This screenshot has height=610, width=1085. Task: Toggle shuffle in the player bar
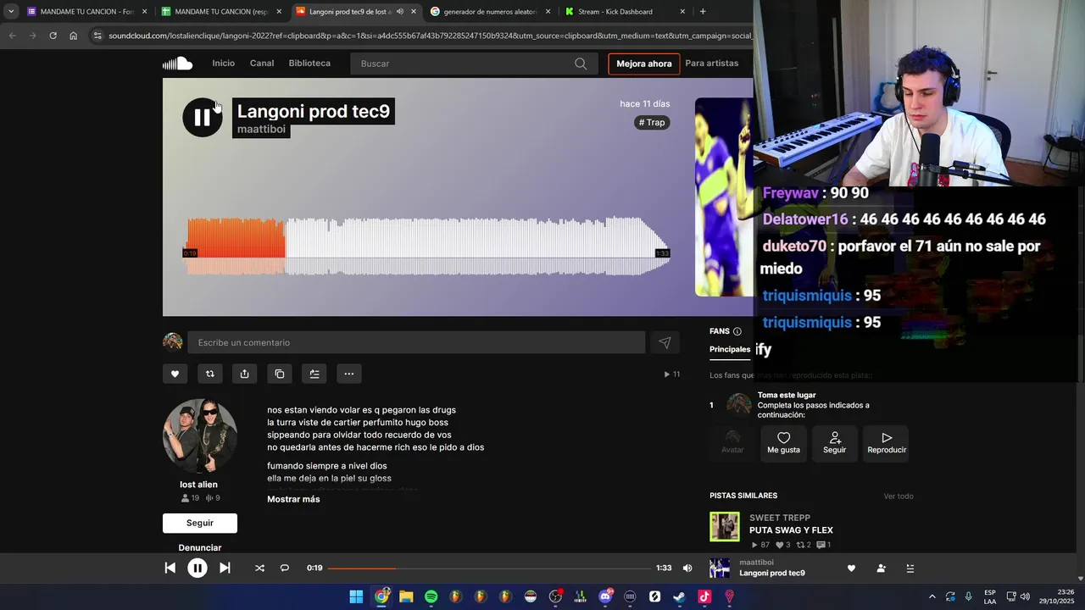point(259,568)
